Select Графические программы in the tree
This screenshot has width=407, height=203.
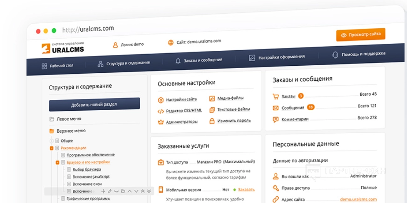point(89,198)
